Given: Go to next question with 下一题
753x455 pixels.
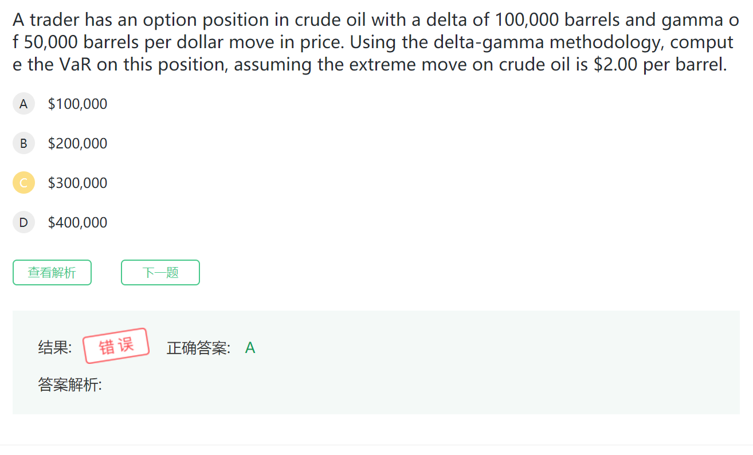Looking at the screenshot, I should [160, 272].
